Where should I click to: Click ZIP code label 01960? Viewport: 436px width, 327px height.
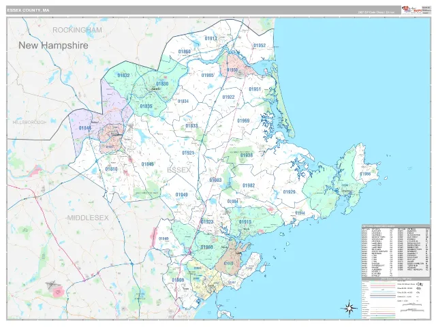pos(206,247)
